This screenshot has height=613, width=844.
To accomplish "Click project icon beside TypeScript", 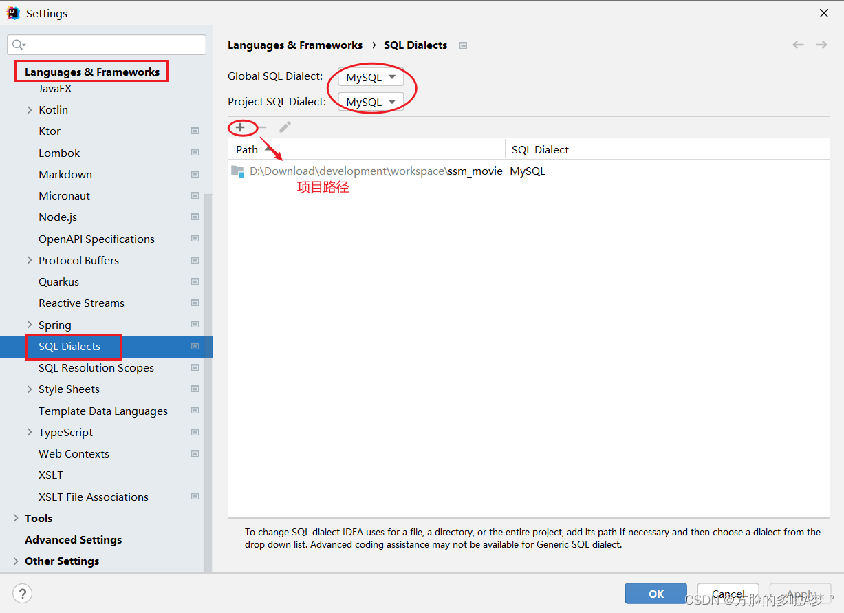I will [195, 432].
